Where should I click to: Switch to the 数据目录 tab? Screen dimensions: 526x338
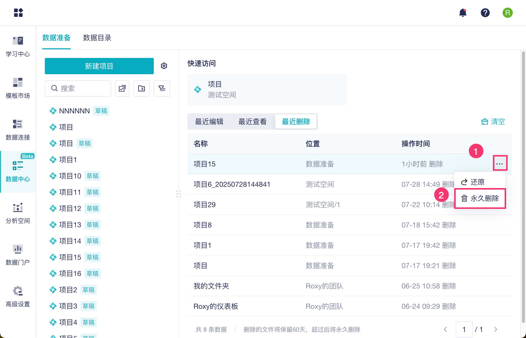tap(97, 38)
